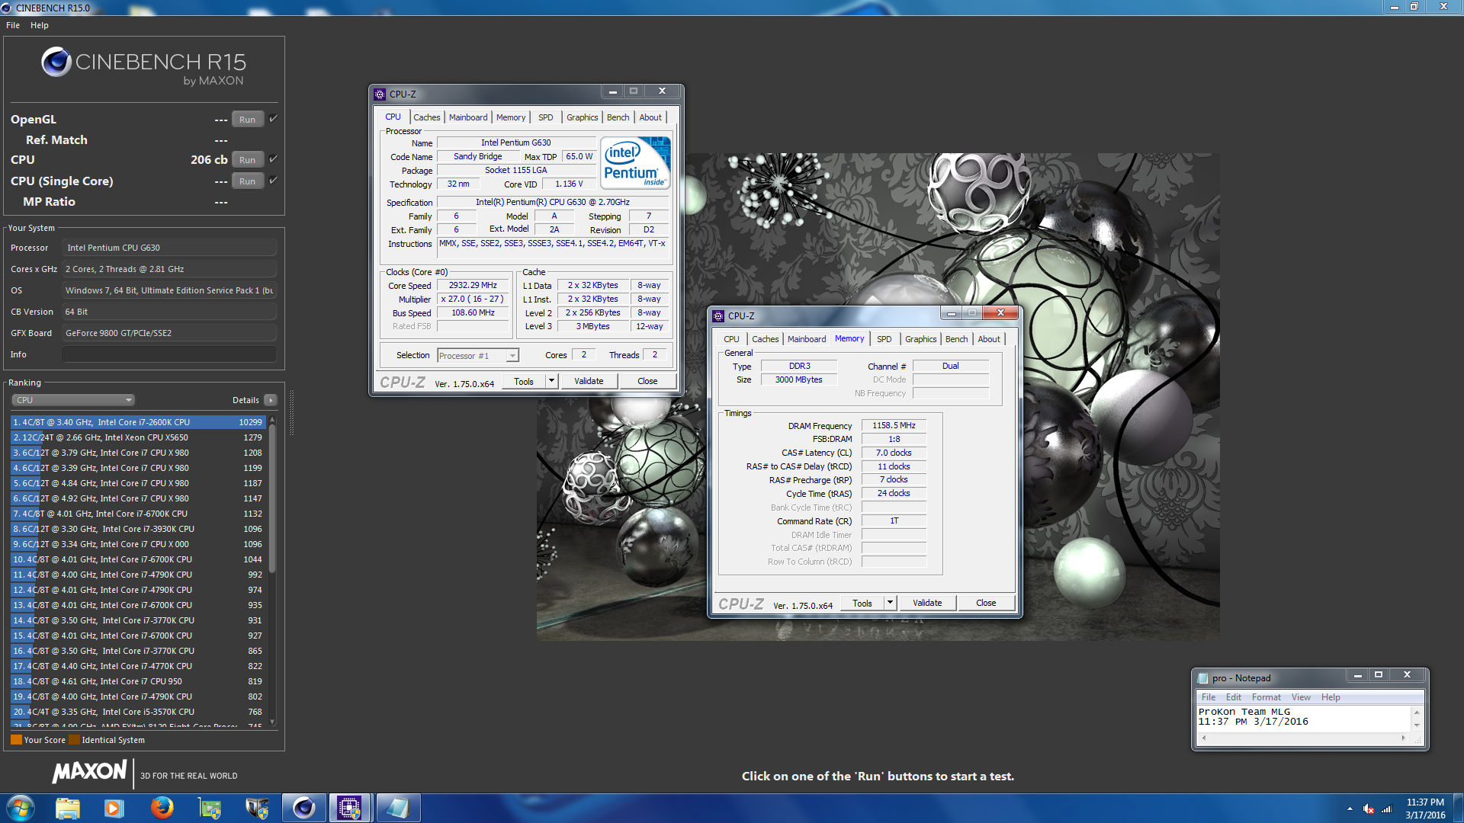
Task: Click the Identical System legend swatch
Action: tap(74, 740)
